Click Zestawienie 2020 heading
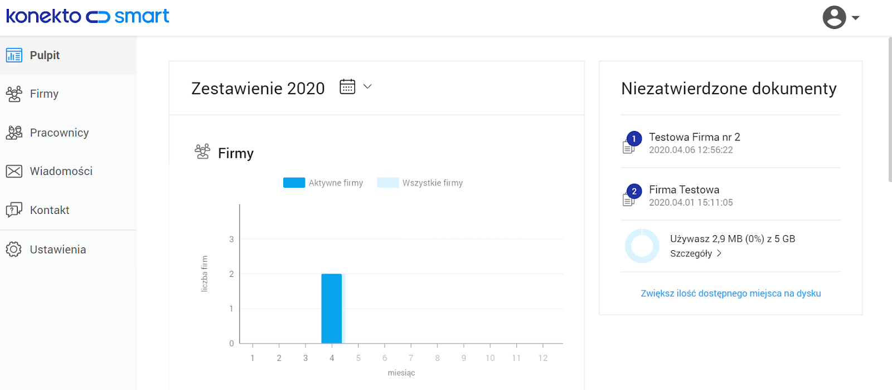892x390 pixels. (258, 88)
